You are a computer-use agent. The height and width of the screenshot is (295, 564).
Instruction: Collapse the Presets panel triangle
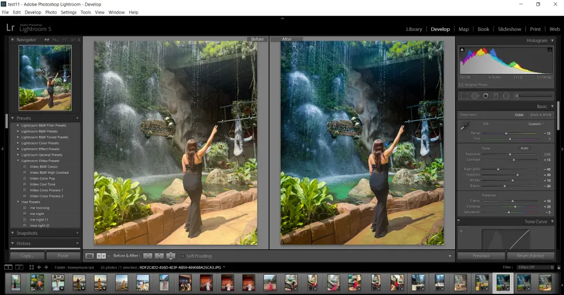(x=12, y=118)
